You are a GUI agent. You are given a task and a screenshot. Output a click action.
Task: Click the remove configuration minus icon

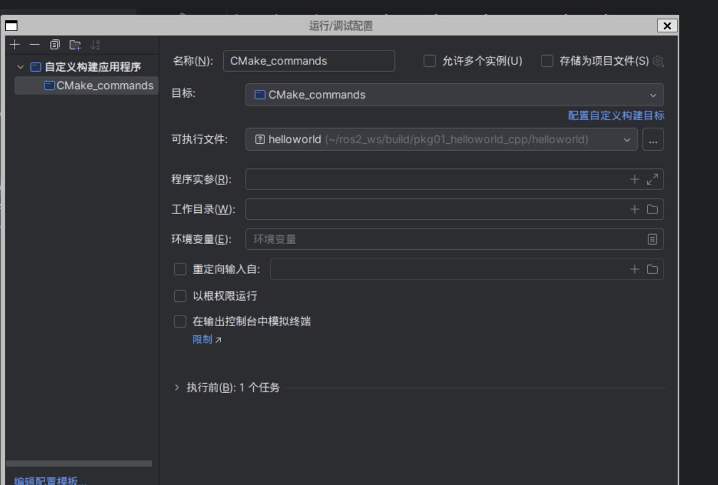pyautogui.click(x=35, y=45)
